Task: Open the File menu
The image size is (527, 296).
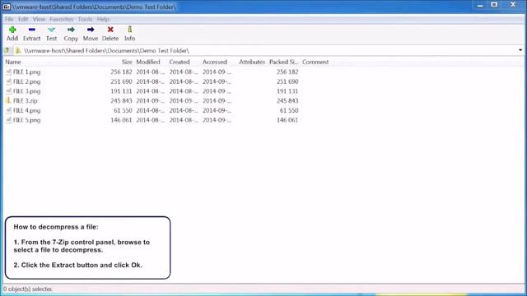Action: click(9, 19)
